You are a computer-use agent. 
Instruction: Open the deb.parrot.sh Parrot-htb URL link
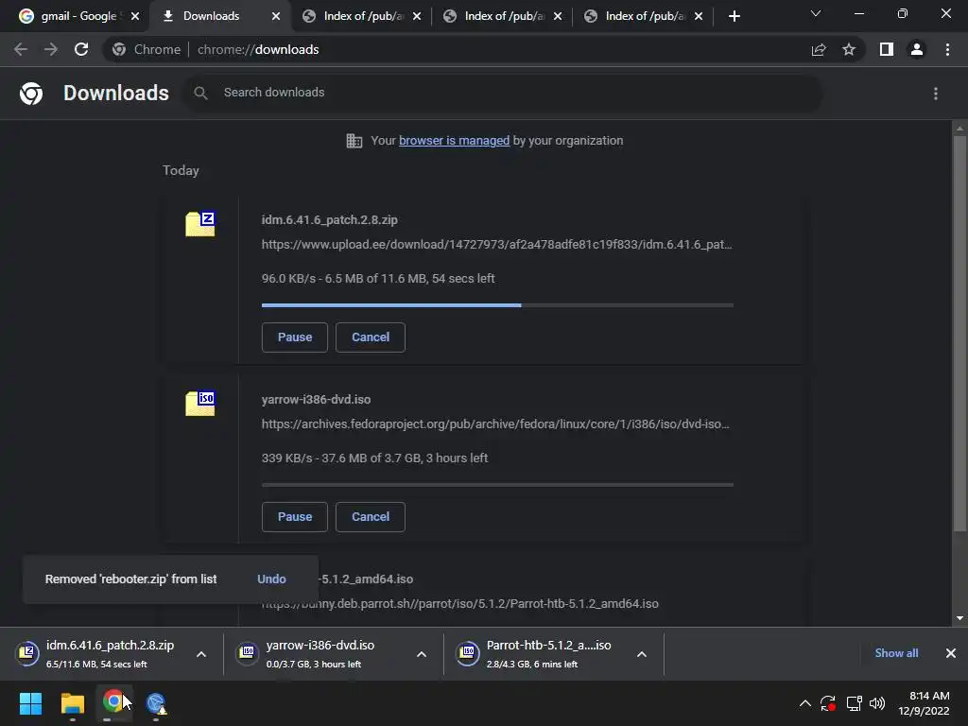point(460,604)
